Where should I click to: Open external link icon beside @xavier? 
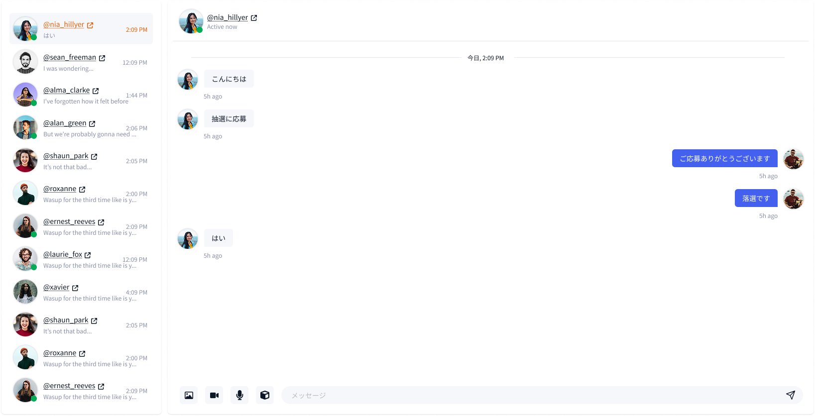[75, 288]
